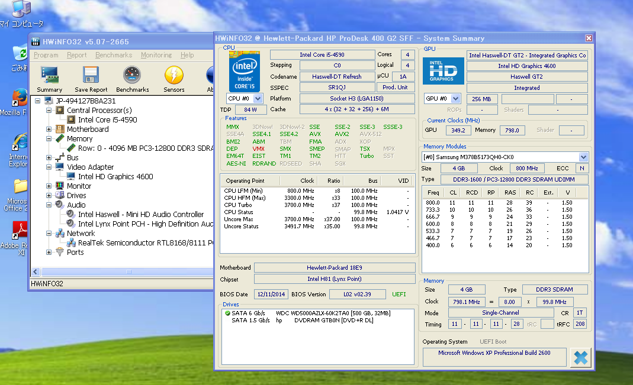This screenshot has height=385, width=633.
Task: Close the System Summary window
Action: tap(589, 38)
